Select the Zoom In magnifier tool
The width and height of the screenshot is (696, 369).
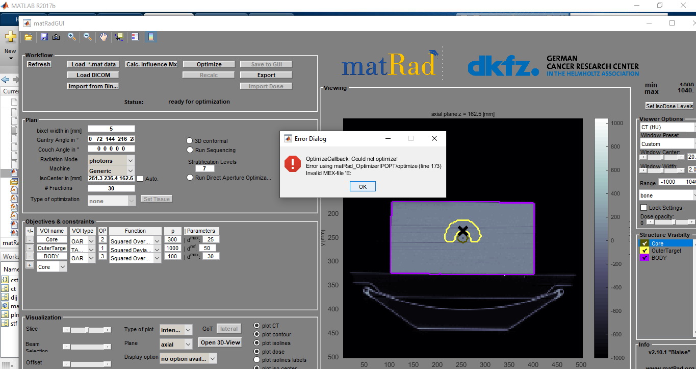click(71, 38)
